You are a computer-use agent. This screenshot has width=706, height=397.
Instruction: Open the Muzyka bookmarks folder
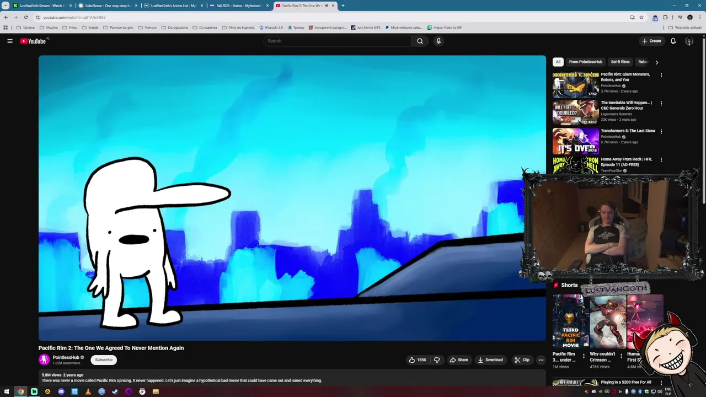point(49,27)
